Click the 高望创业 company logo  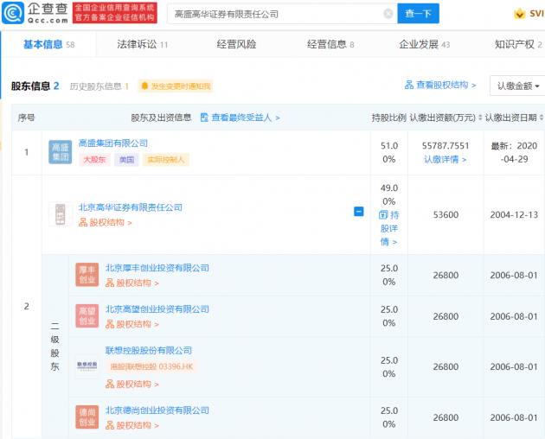coord(87,315)
